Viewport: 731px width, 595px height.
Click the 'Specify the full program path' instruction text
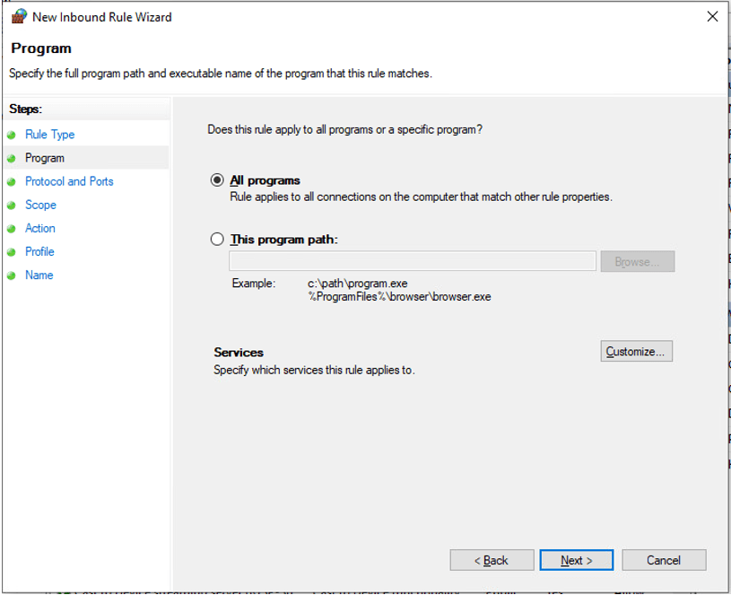click(x=221, y=74)
